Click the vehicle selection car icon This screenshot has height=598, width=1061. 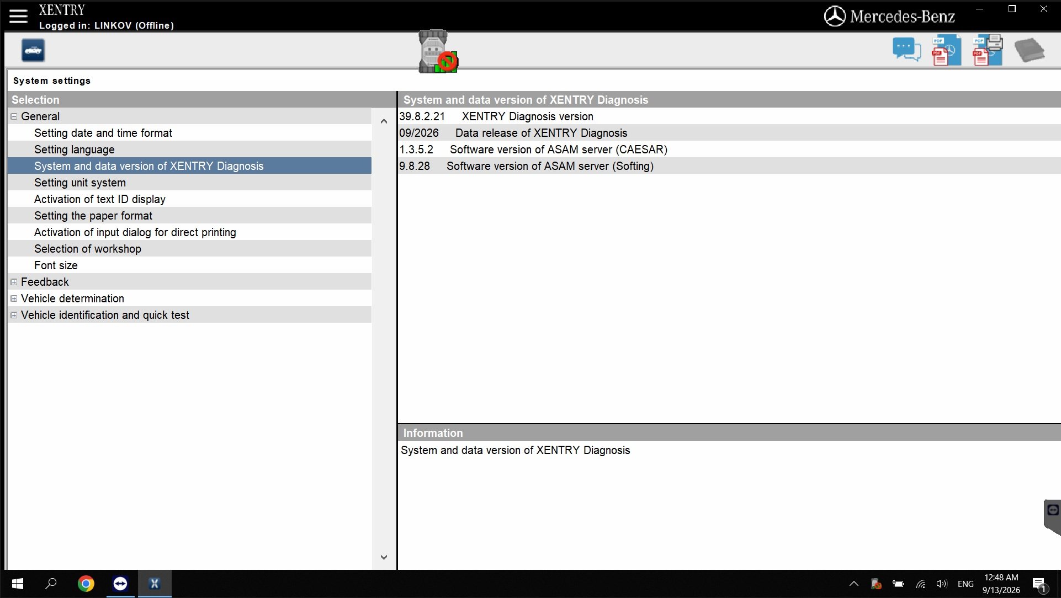[x=33, y=51]
